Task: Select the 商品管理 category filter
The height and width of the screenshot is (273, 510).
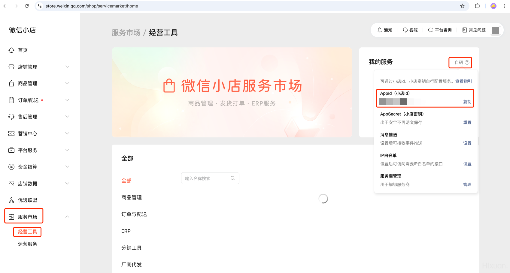Action: [132, 197]
